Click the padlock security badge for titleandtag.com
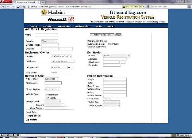 133,7
